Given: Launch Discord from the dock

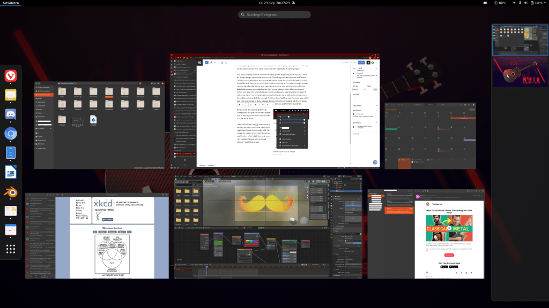Looking at the screenshot, I should click(11, 114).
